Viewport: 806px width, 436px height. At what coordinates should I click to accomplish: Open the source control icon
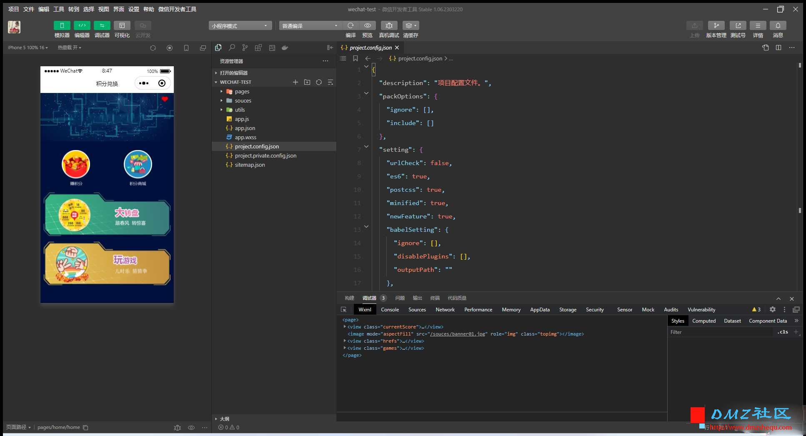click(245, 48)
